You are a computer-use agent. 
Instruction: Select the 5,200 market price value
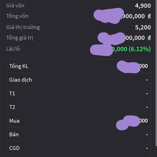pyautogui.click(x=143, y=27)
